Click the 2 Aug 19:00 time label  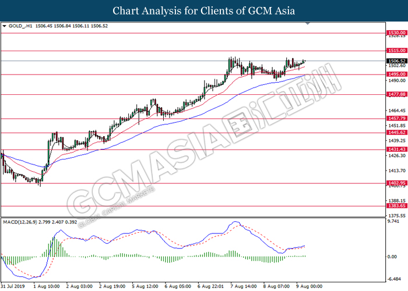click(x=112, y=286)
